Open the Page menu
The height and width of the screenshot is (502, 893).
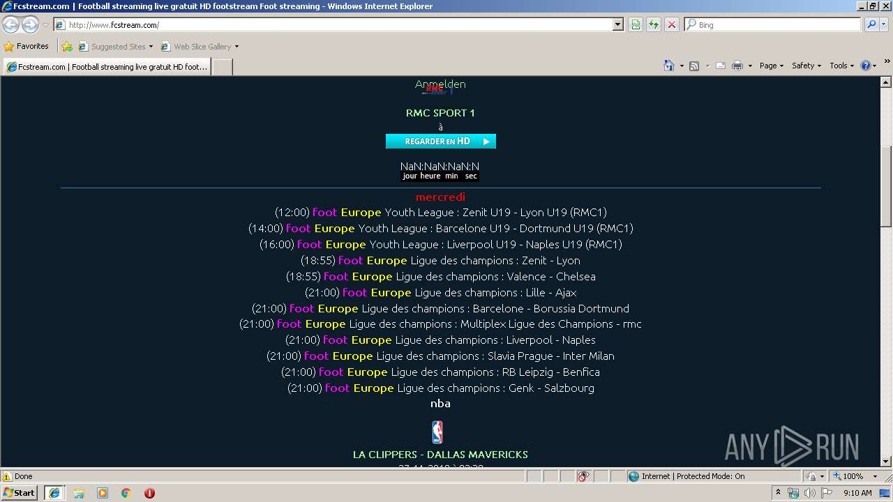771,66
